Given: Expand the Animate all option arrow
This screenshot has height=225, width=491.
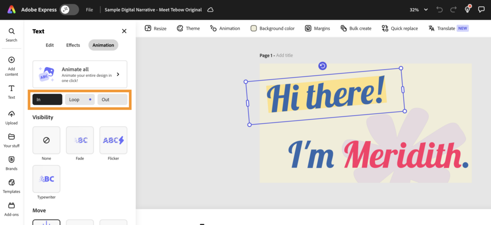Looking at the screenshot, I should (118, 74).
